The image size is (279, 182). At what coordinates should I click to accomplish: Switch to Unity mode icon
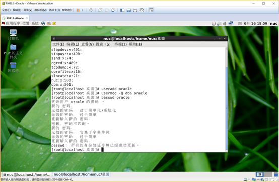tap(142, 10)
